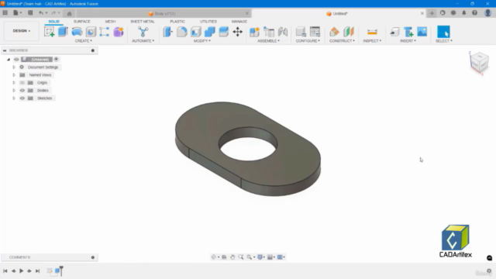Open the Data Panel grid icon
The height and width of the screenshot is (279, 496).
click(x=5, y=13)
